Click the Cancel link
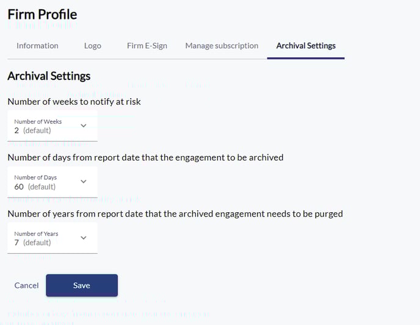This screenshot has width=420, height=325. 26,285
